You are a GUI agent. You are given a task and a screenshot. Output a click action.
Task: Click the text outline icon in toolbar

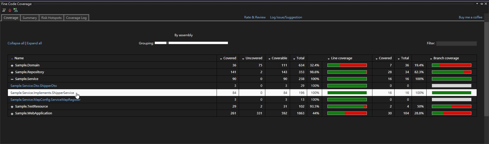[x=4, y=10]
